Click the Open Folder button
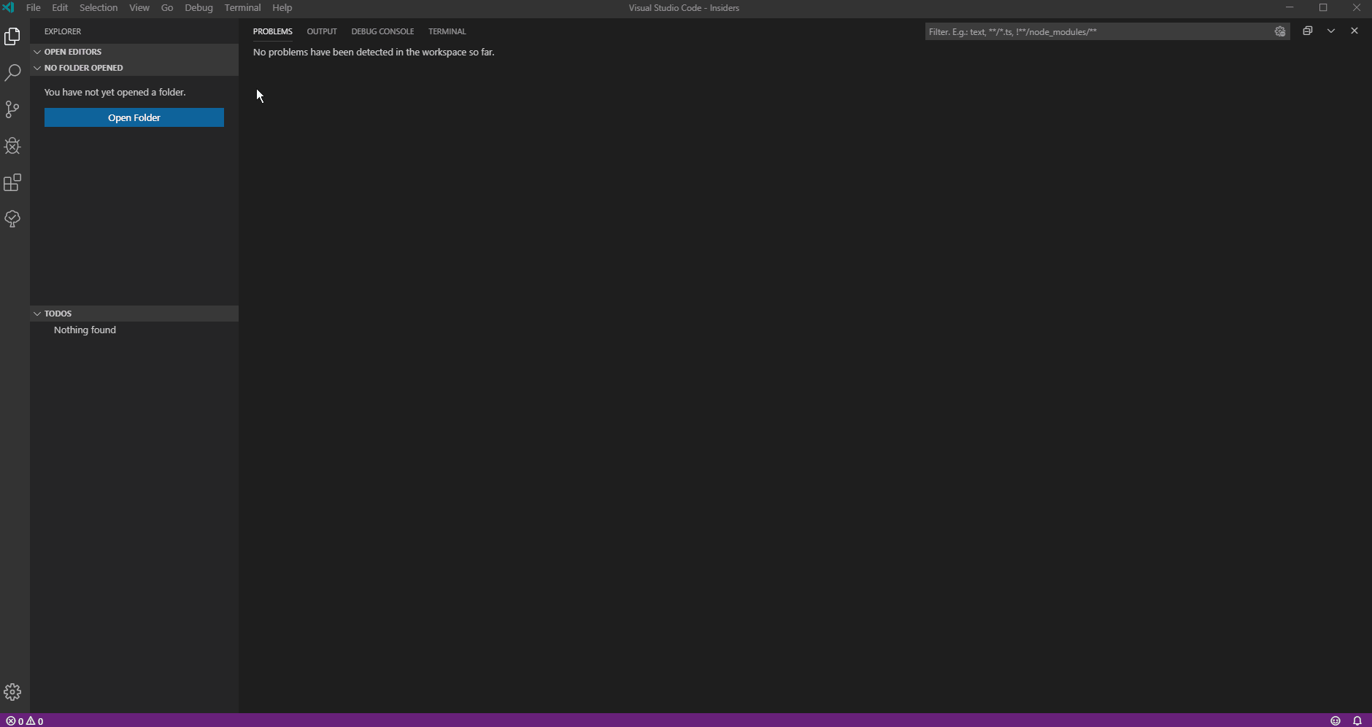This screenshot has width=1372, height=727. [x=134, y=117]
